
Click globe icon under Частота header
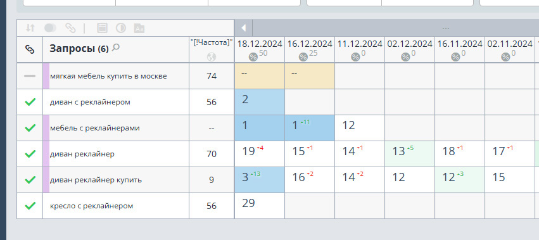[212, 57]
